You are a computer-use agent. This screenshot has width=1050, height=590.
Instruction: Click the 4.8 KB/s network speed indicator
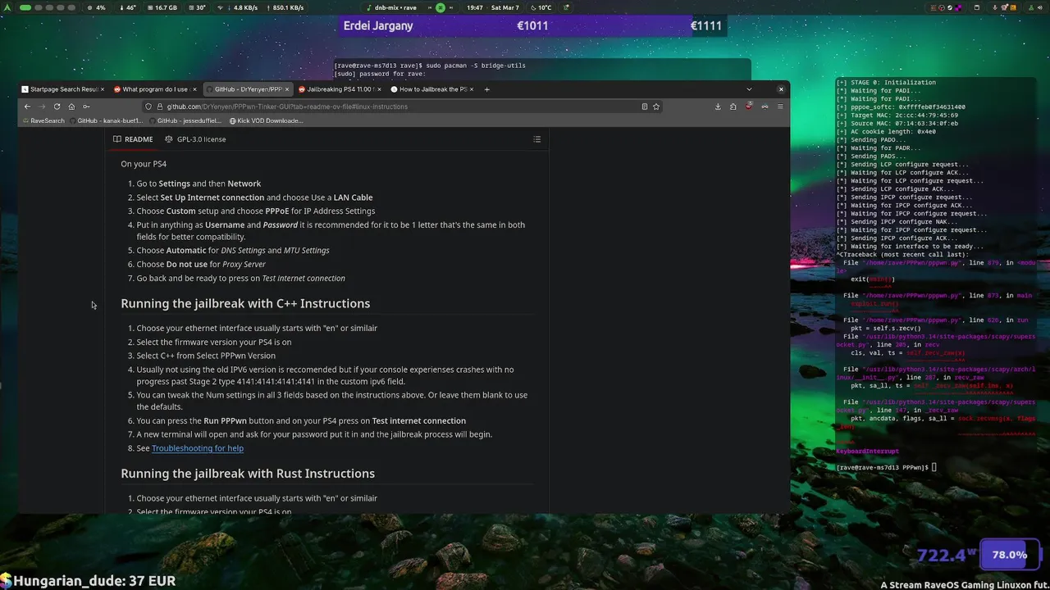(244, 7)
